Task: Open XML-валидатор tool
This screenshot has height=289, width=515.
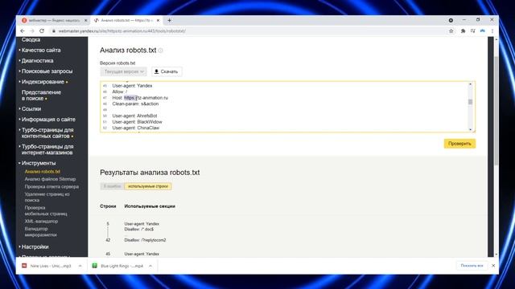Action: 41,222
